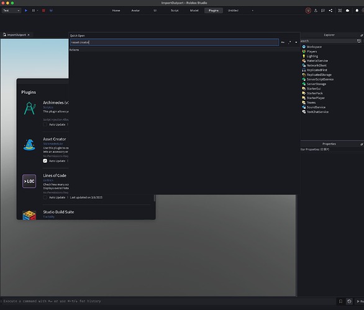
Task: Click the Quick Open search input field
Action: click(175, 42)
